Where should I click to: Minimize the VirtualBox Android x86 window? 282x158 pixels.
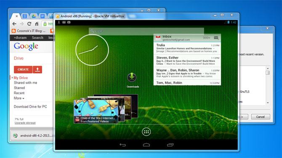[215, 15]
